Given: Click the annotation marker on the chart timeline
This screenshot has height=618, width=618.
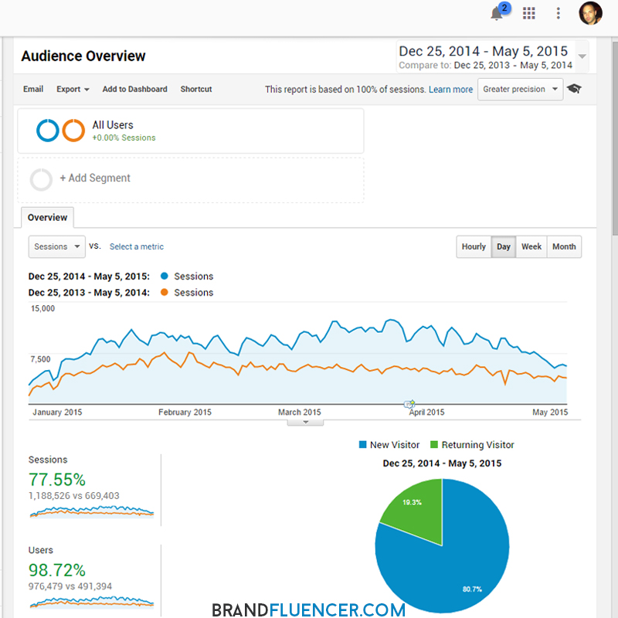Looking at the screenshot, I should tap(409, 404).
